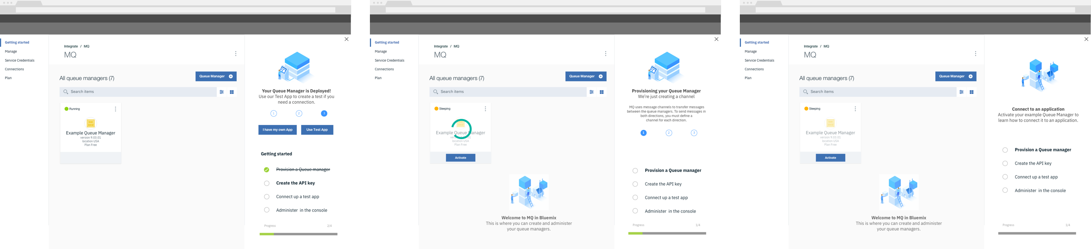Click the 2/4 progress bar in the Deployed panel
This screenshot has height=249, width=1091.
coord(299,234)
